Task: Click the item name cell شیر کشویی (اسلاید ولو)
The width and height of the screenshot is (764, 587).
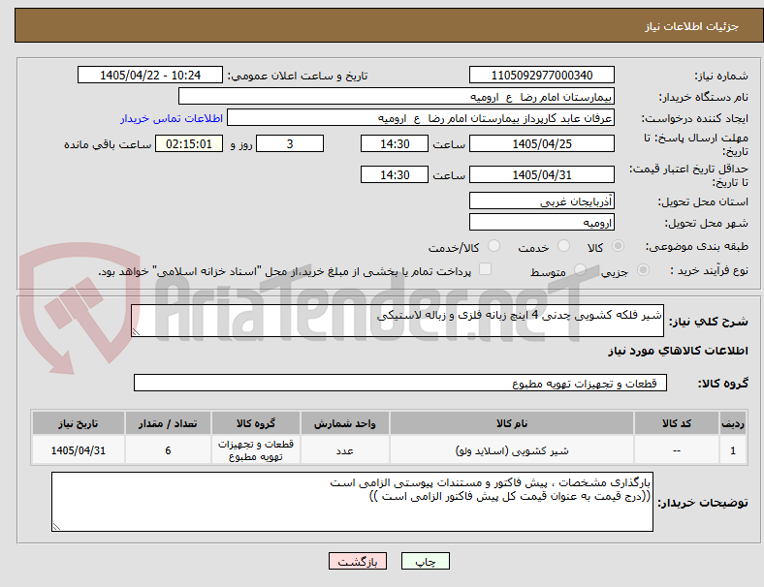Action: [x=512, y=450]
